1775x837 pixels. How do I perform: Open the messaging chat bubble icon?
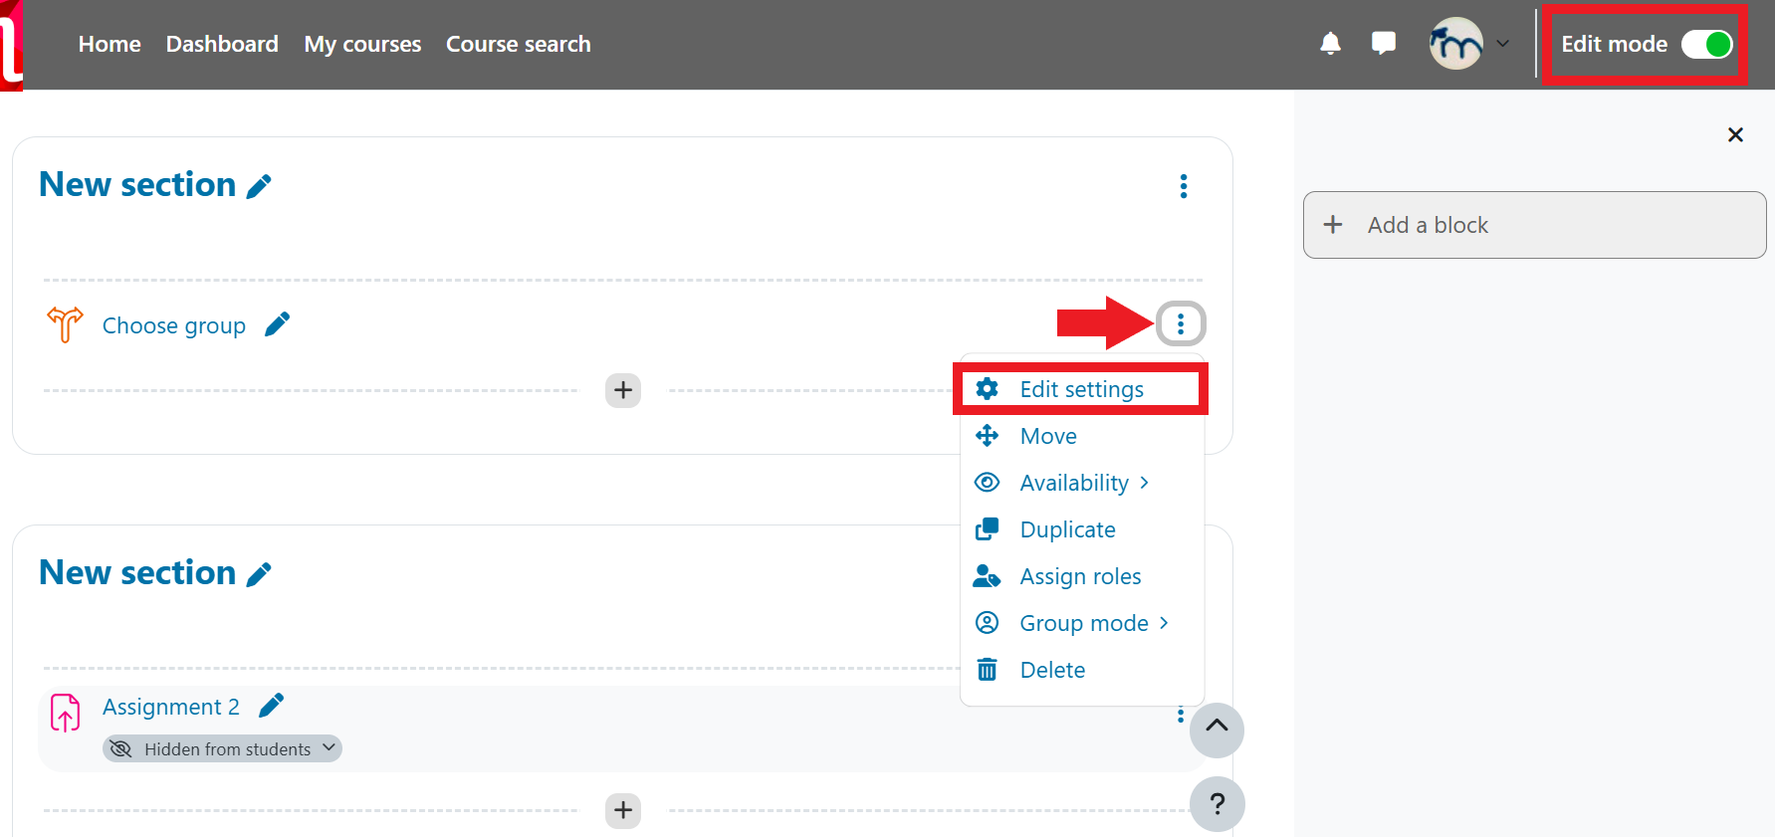coord(1383,44)
